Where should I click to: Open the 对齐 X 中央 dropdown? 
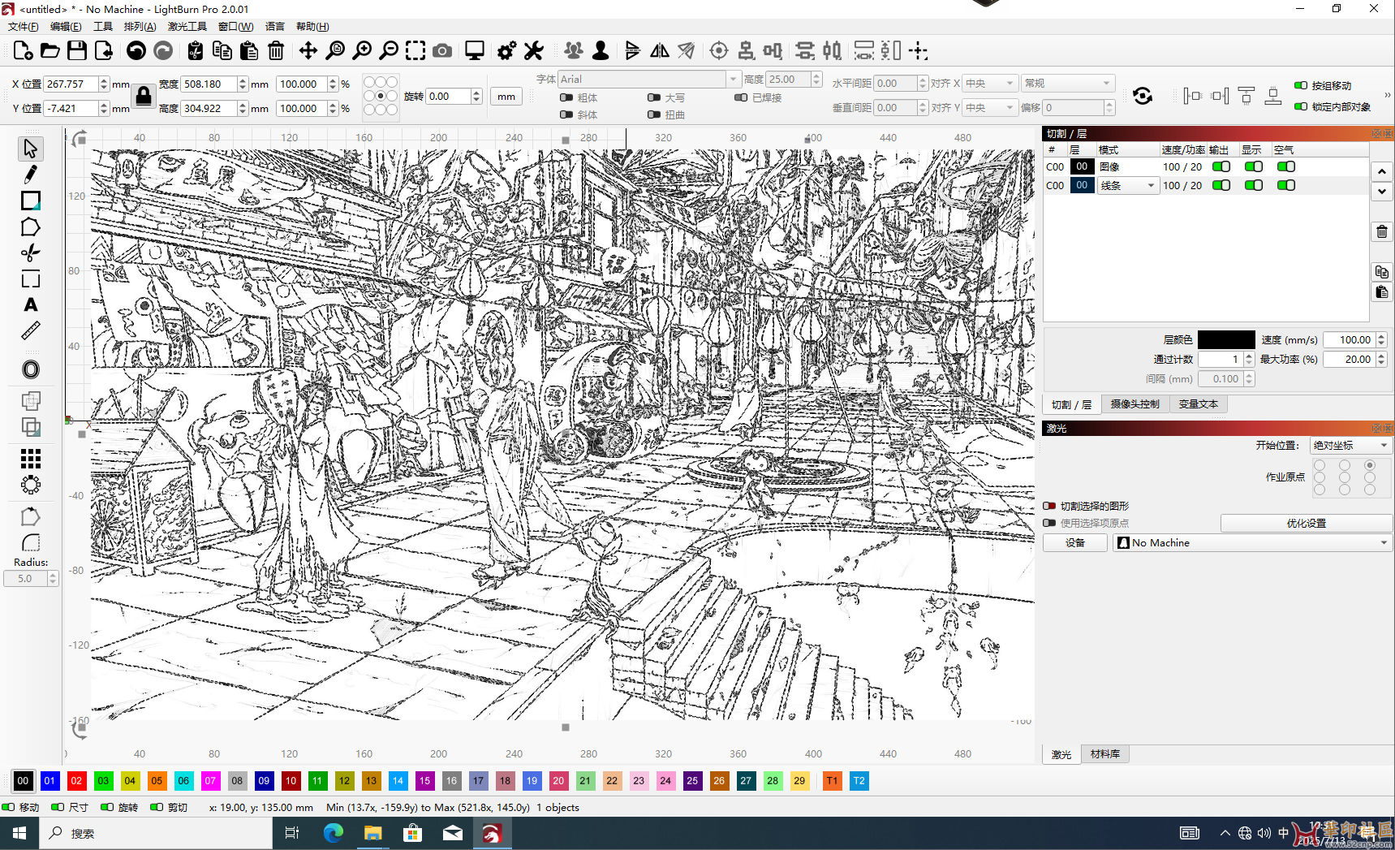[x=990, y=83]
